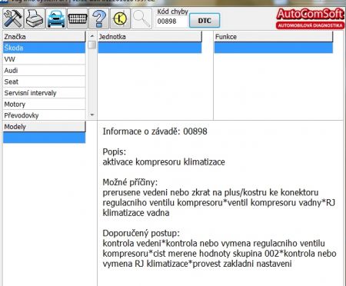Click the scroll up arrow of Značka list

[92, 36]
